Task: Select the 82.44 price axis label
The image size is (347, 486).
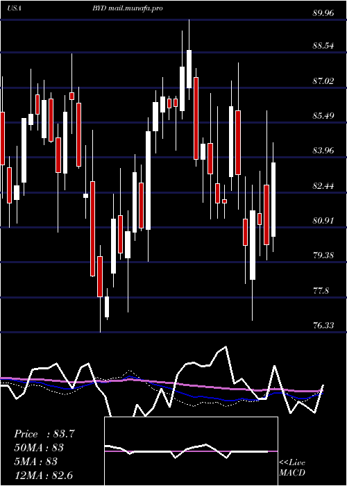Action: coord(323,186)
